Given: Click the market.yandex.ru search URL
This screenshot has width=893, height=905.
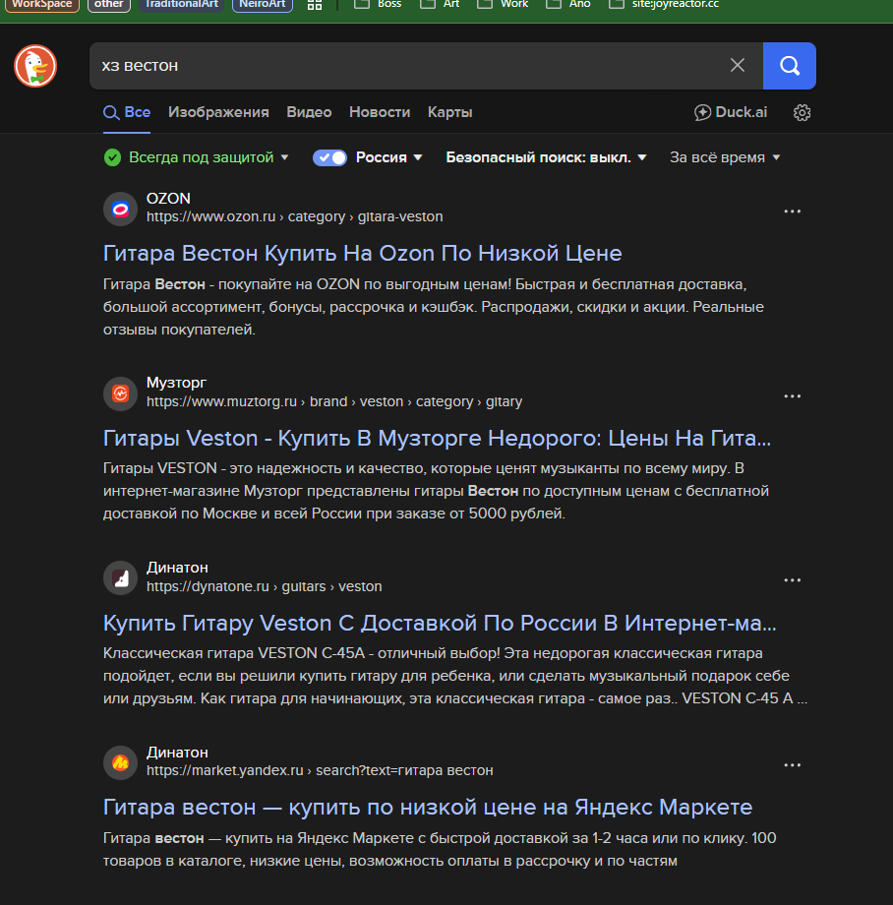Looking at the screenshot, I should pos(320,770).
